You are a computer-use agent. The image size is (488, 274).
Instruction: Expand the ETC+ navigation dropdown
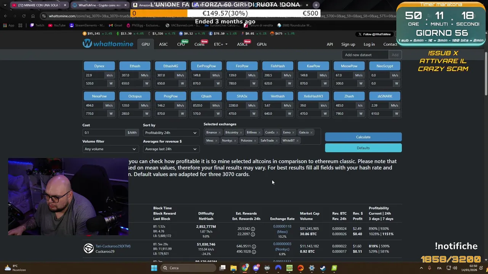[220, 44]
